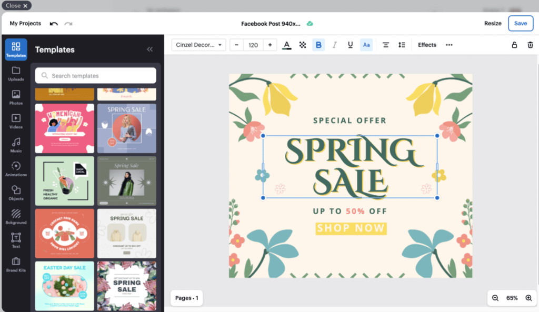Toggle bold formatting
Image resolution: width=539 pixels, height=312 pixels.
tap(318, 45)
